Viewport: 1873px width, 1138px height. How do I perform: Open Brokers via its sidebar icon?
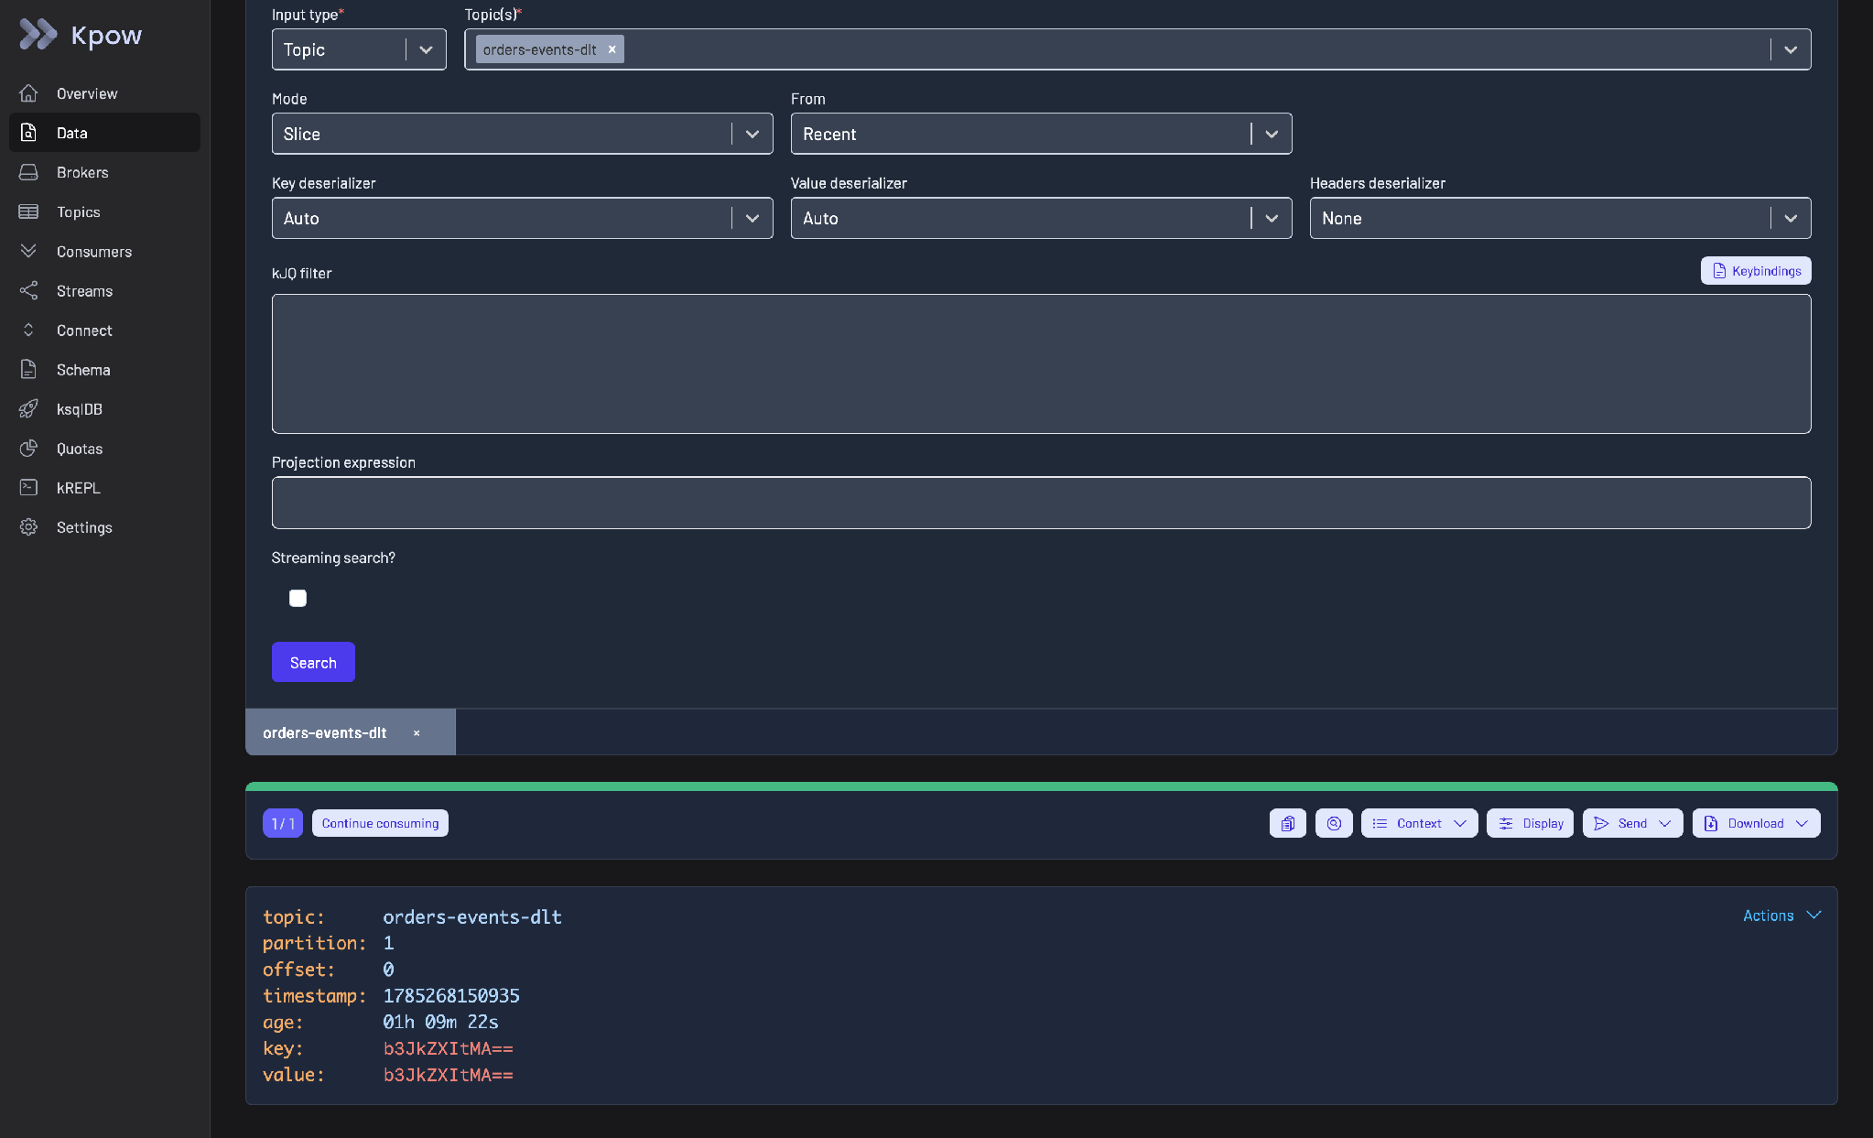coord(28,172)
